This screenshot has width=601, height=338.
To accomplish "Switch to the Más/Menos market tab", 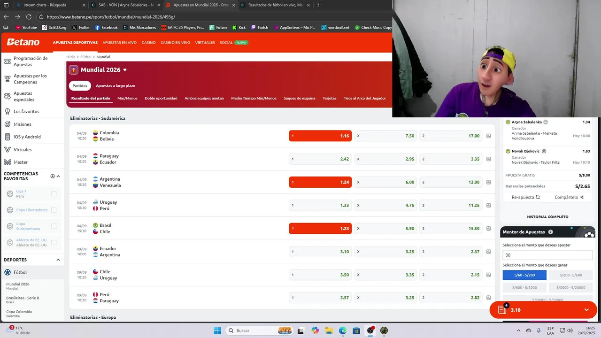I will point(127,98).
